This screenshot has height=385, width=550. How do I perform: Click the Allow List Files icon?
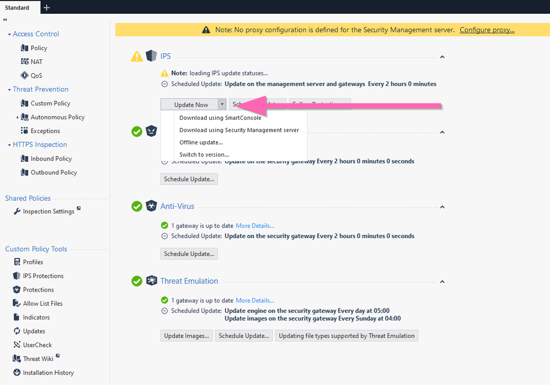tap(17, 304)
